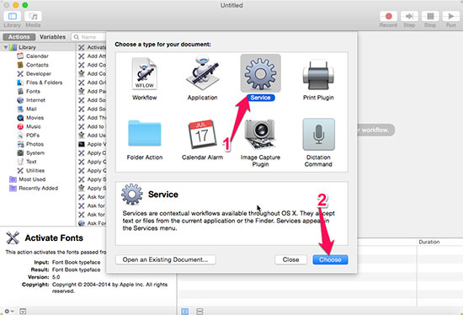
Task: Switch to the Variables tab
Action: click(x=52, y=37)
